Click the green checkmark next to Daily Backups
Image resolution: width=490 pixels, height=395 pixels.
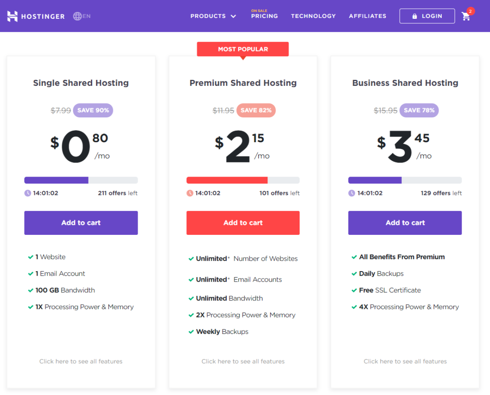coord(354,273)
